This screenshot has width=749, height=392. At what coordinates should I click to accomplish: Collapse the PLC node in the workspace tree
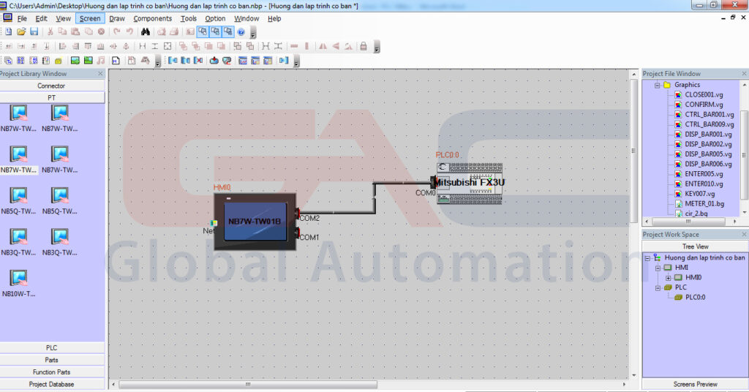click(658, 288)
